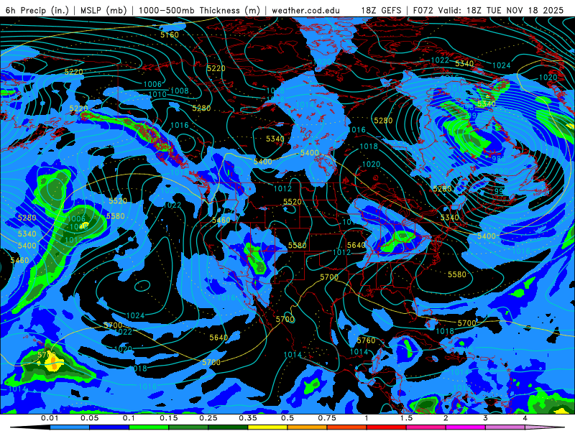Click the light blue 0.01–0.05 legend swatch
The height and width of the screenshot is (431, 575).
pyautogui.click(x=70, y=427)
